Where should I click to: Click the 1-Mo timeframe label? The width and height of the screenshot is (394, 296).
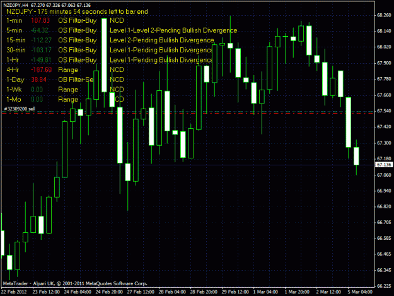pos(14,100)
